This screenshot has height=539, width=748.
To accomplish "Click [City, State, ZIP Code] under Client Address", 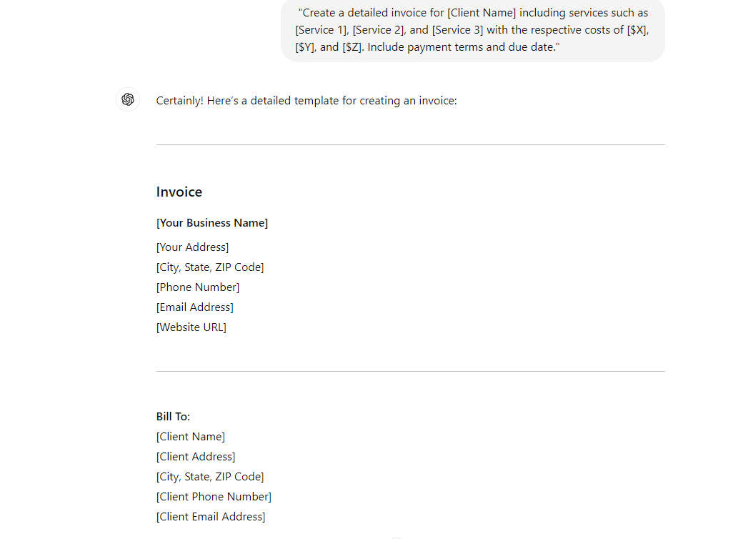I will click(x=210, y=477).
